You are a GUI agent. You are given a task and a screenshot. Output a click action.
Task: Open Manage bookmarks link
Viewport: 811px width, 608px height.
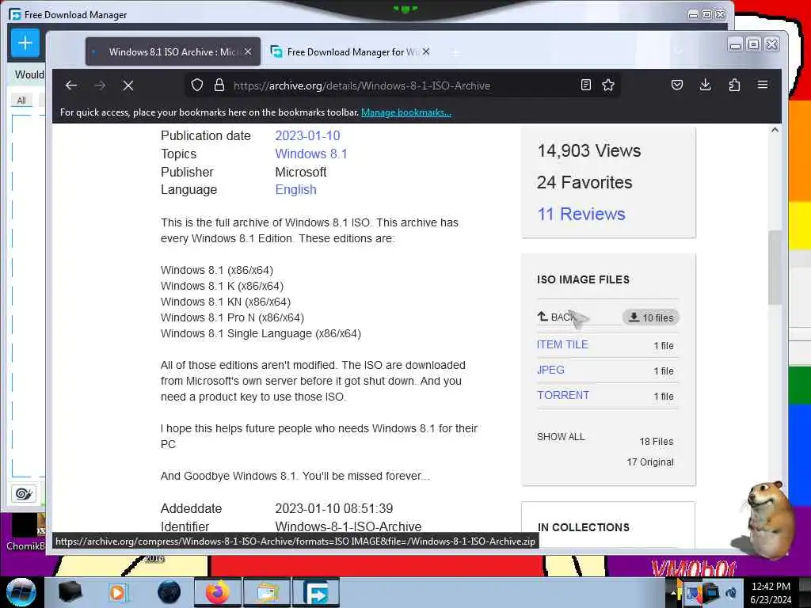[x=406, y=112]
